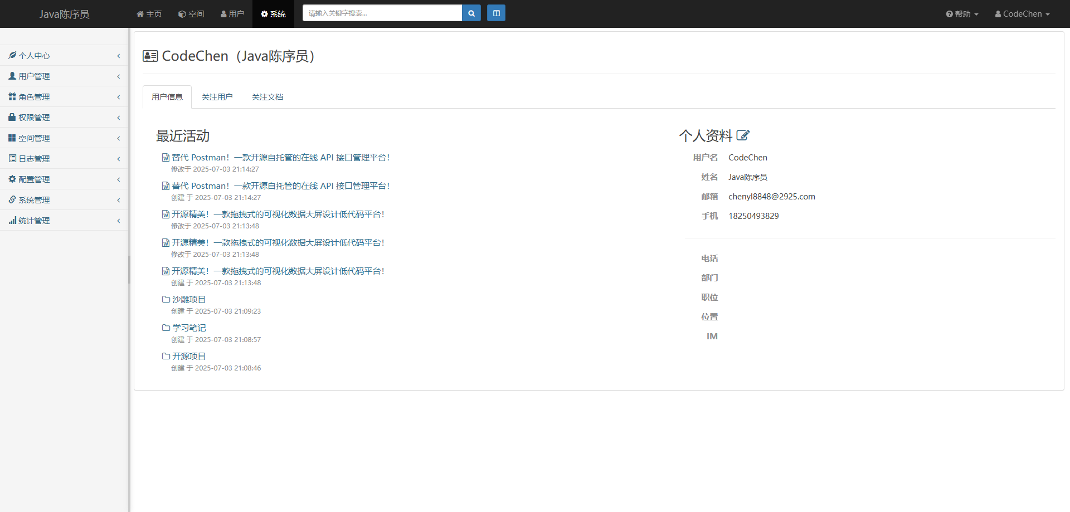This screenshot has height=512, width=1070.
Task: Expand the 系统管理 sidebar chevron
Action: [x=119, y=200]
